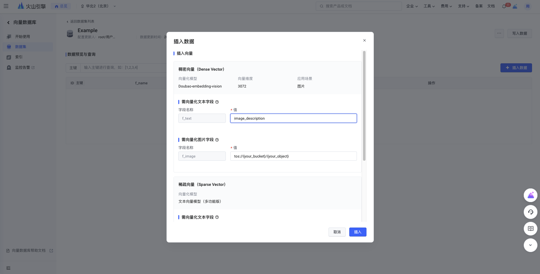Click the primary key query input
Screen dimensions: 540x274
(x=123, y=68)
